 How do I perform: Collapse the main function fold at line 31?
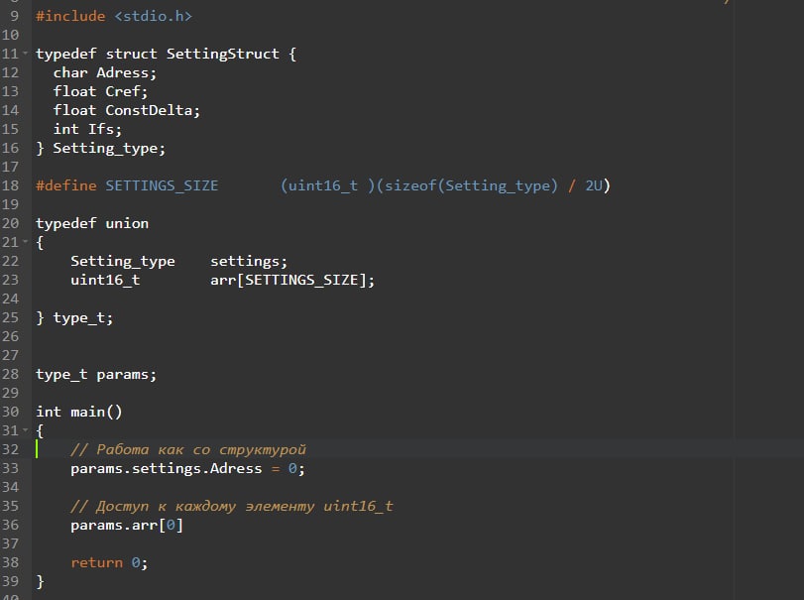pos(25,430)
